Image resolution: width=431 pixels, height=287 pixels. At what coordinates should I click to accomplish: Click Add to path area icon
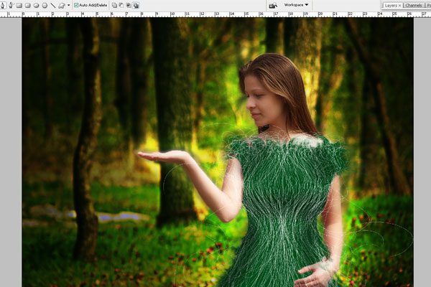coord(114,5)
